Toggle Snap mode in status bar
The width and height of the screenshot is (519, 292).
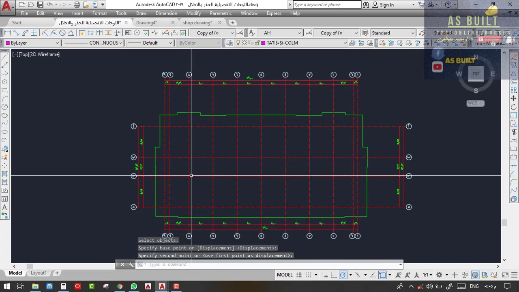[309, 275]
